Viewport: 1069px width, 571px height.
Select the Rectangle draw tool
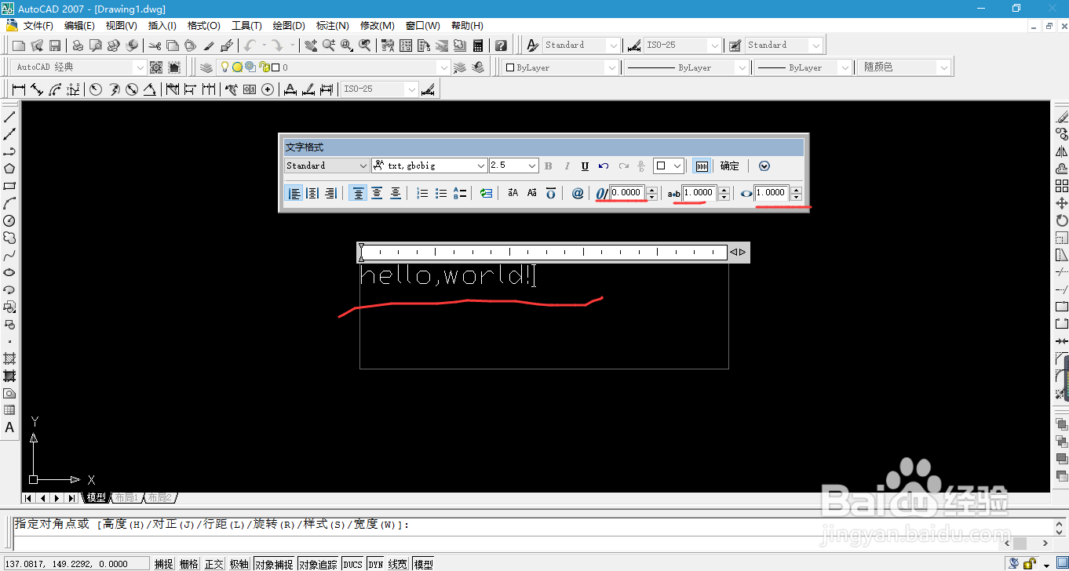click(x=9, y=186)
